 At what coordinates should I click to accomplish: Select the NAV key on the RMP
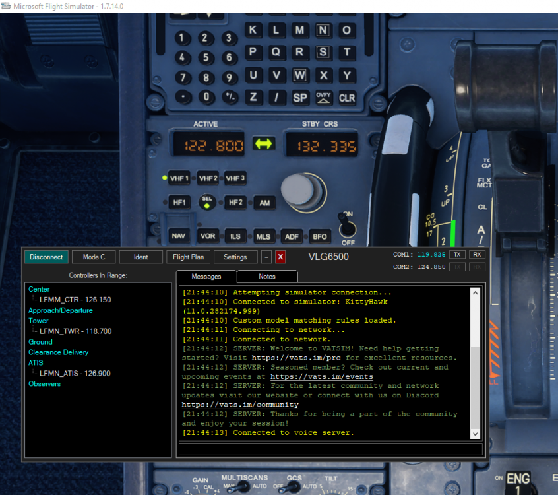tap(178, 236)
